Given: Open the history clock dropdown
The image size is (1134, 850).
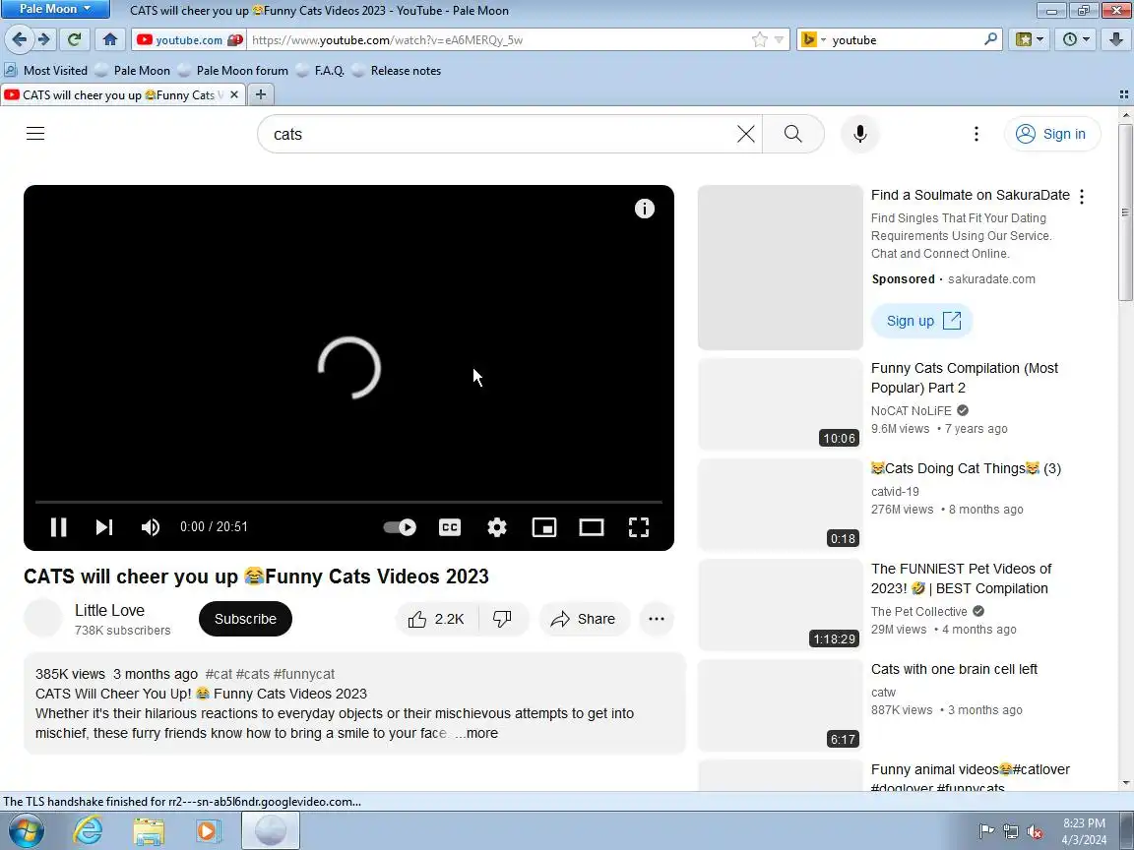Looking at the screenshot, I should pos(1076,39).
